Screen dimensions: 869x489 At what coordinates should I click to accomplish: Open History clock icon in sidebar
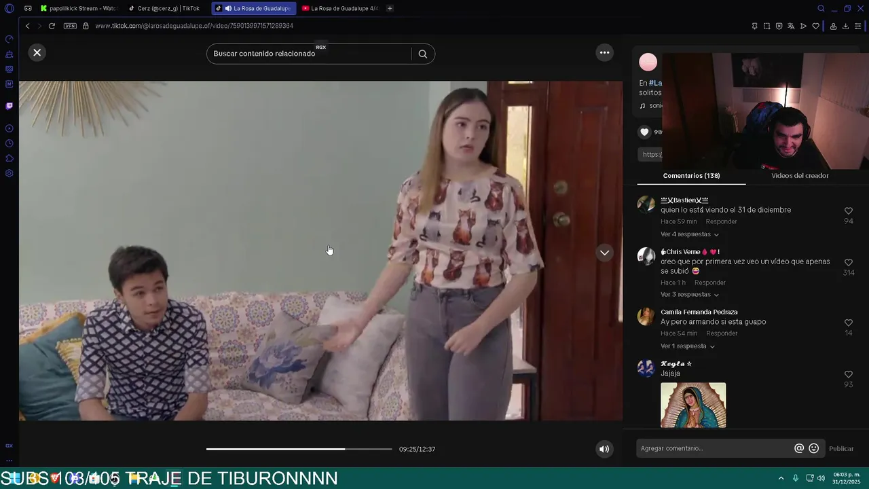click(9, 143)
